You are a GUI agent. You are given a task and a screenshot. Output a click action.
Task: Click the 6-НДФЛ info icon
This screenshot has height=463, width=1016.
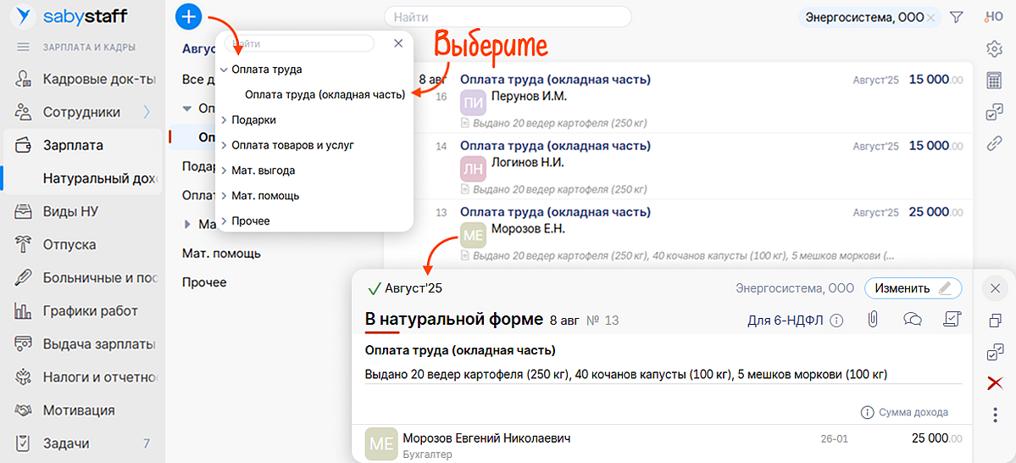coord(836,321)
